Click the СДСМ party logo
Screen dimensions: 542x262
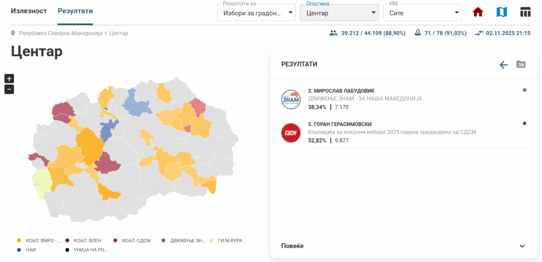[x=291, y=132]
